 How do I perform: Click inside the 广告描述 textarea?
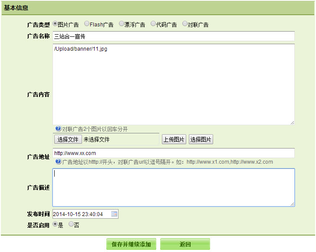point(174,187)
